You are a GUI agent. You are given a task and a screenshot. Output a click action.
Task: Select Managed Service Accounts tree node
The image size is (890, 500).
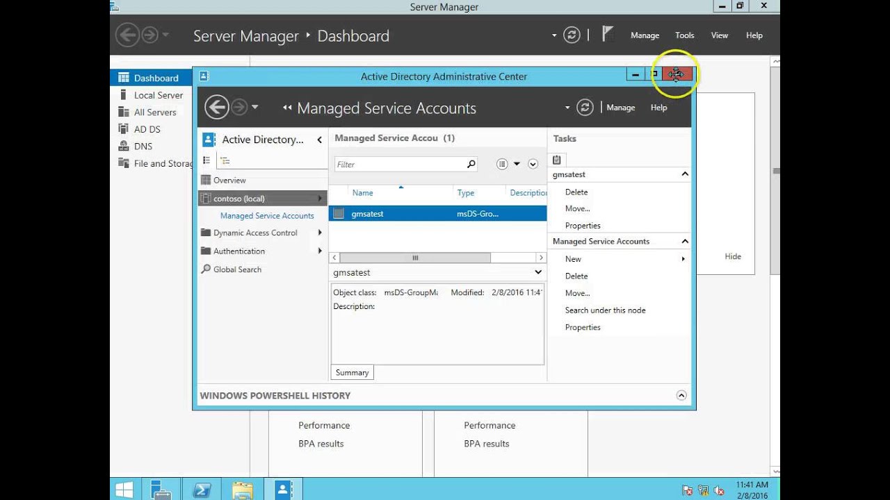267,216
